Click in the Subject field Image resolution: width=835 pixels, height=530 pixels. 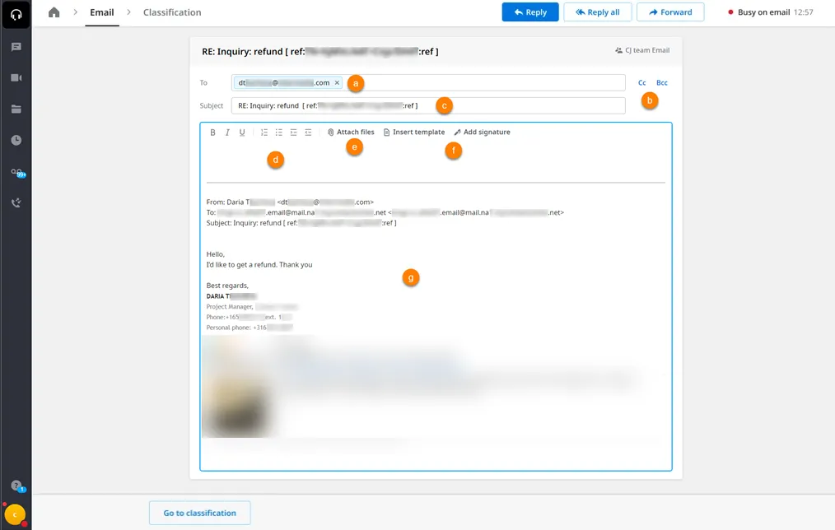428,105
